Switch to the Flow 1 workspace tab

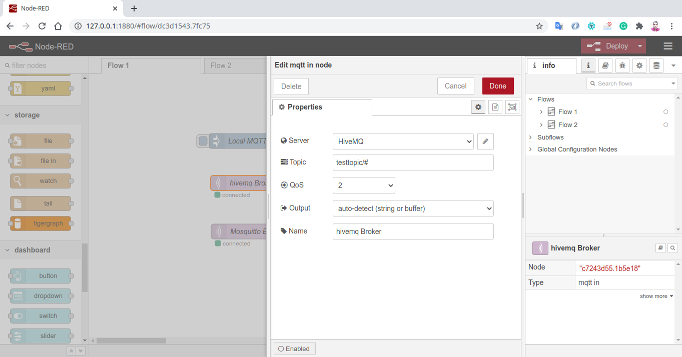pos(151,65)
